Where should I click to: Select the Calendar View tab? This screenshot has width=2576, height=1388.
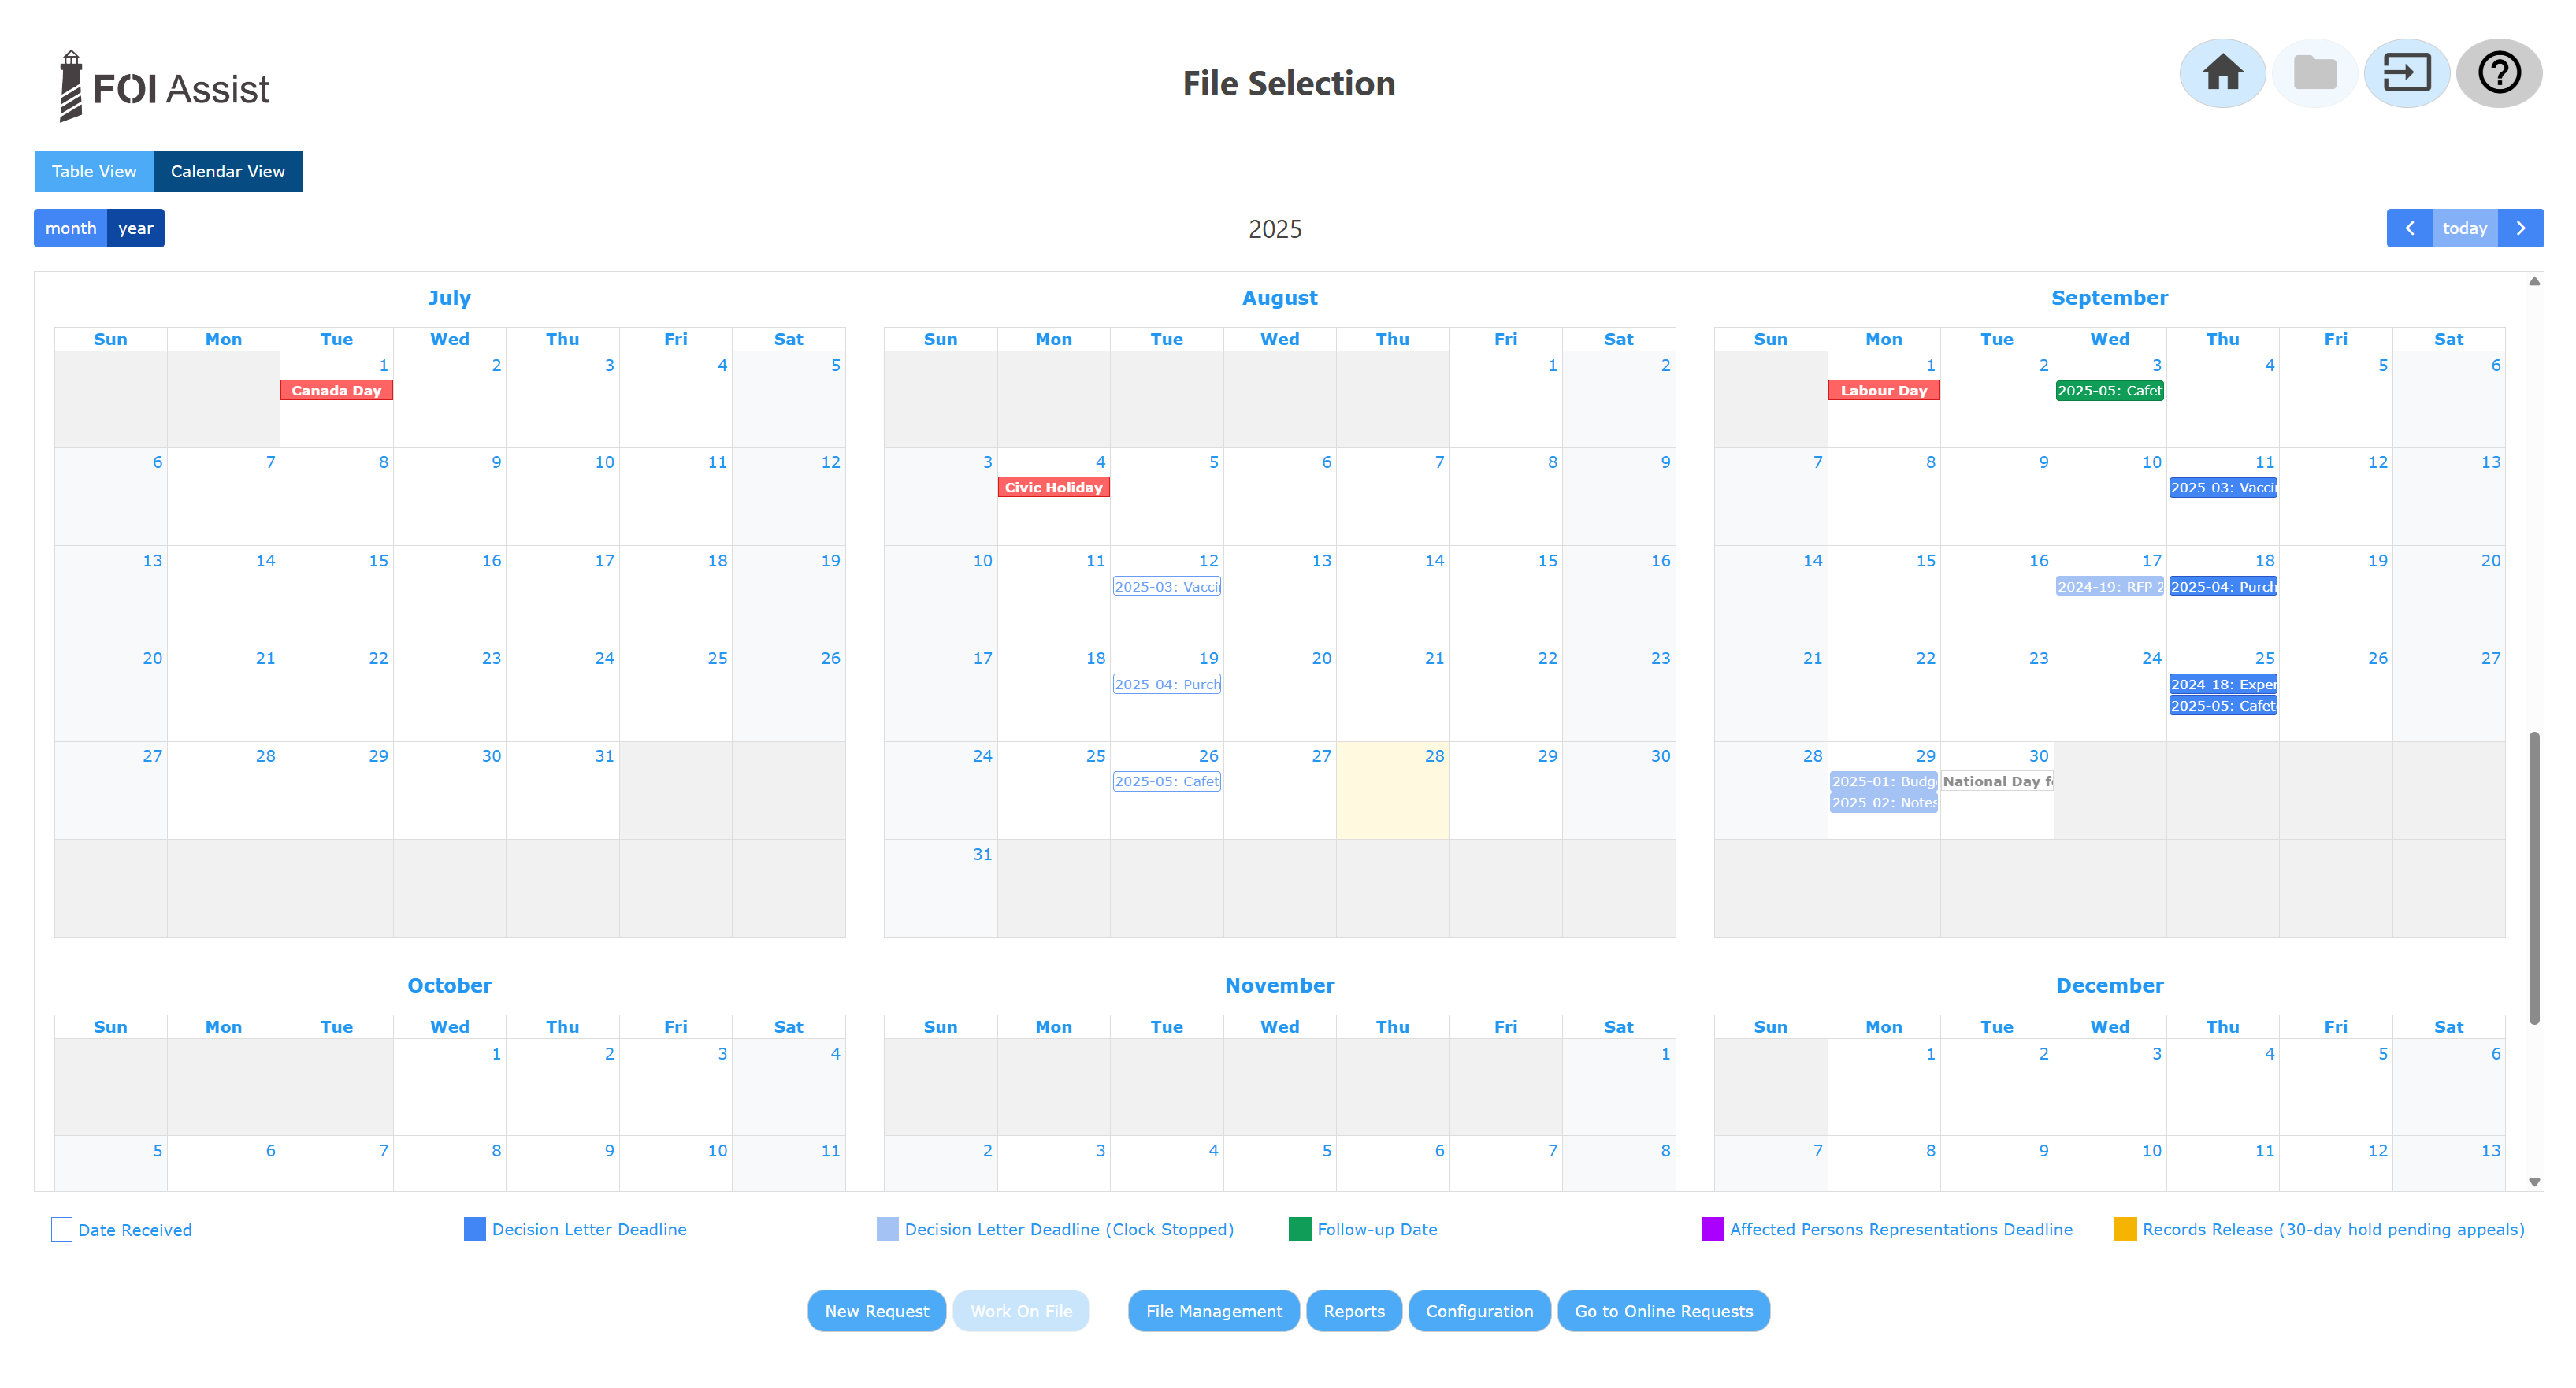(227, 171)
